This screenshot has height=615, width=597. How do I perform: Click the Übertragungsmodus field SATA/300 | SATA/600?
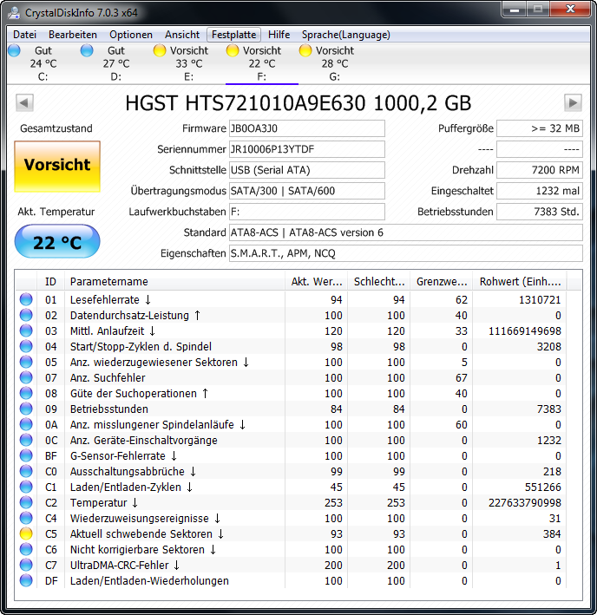pos(306,191)
